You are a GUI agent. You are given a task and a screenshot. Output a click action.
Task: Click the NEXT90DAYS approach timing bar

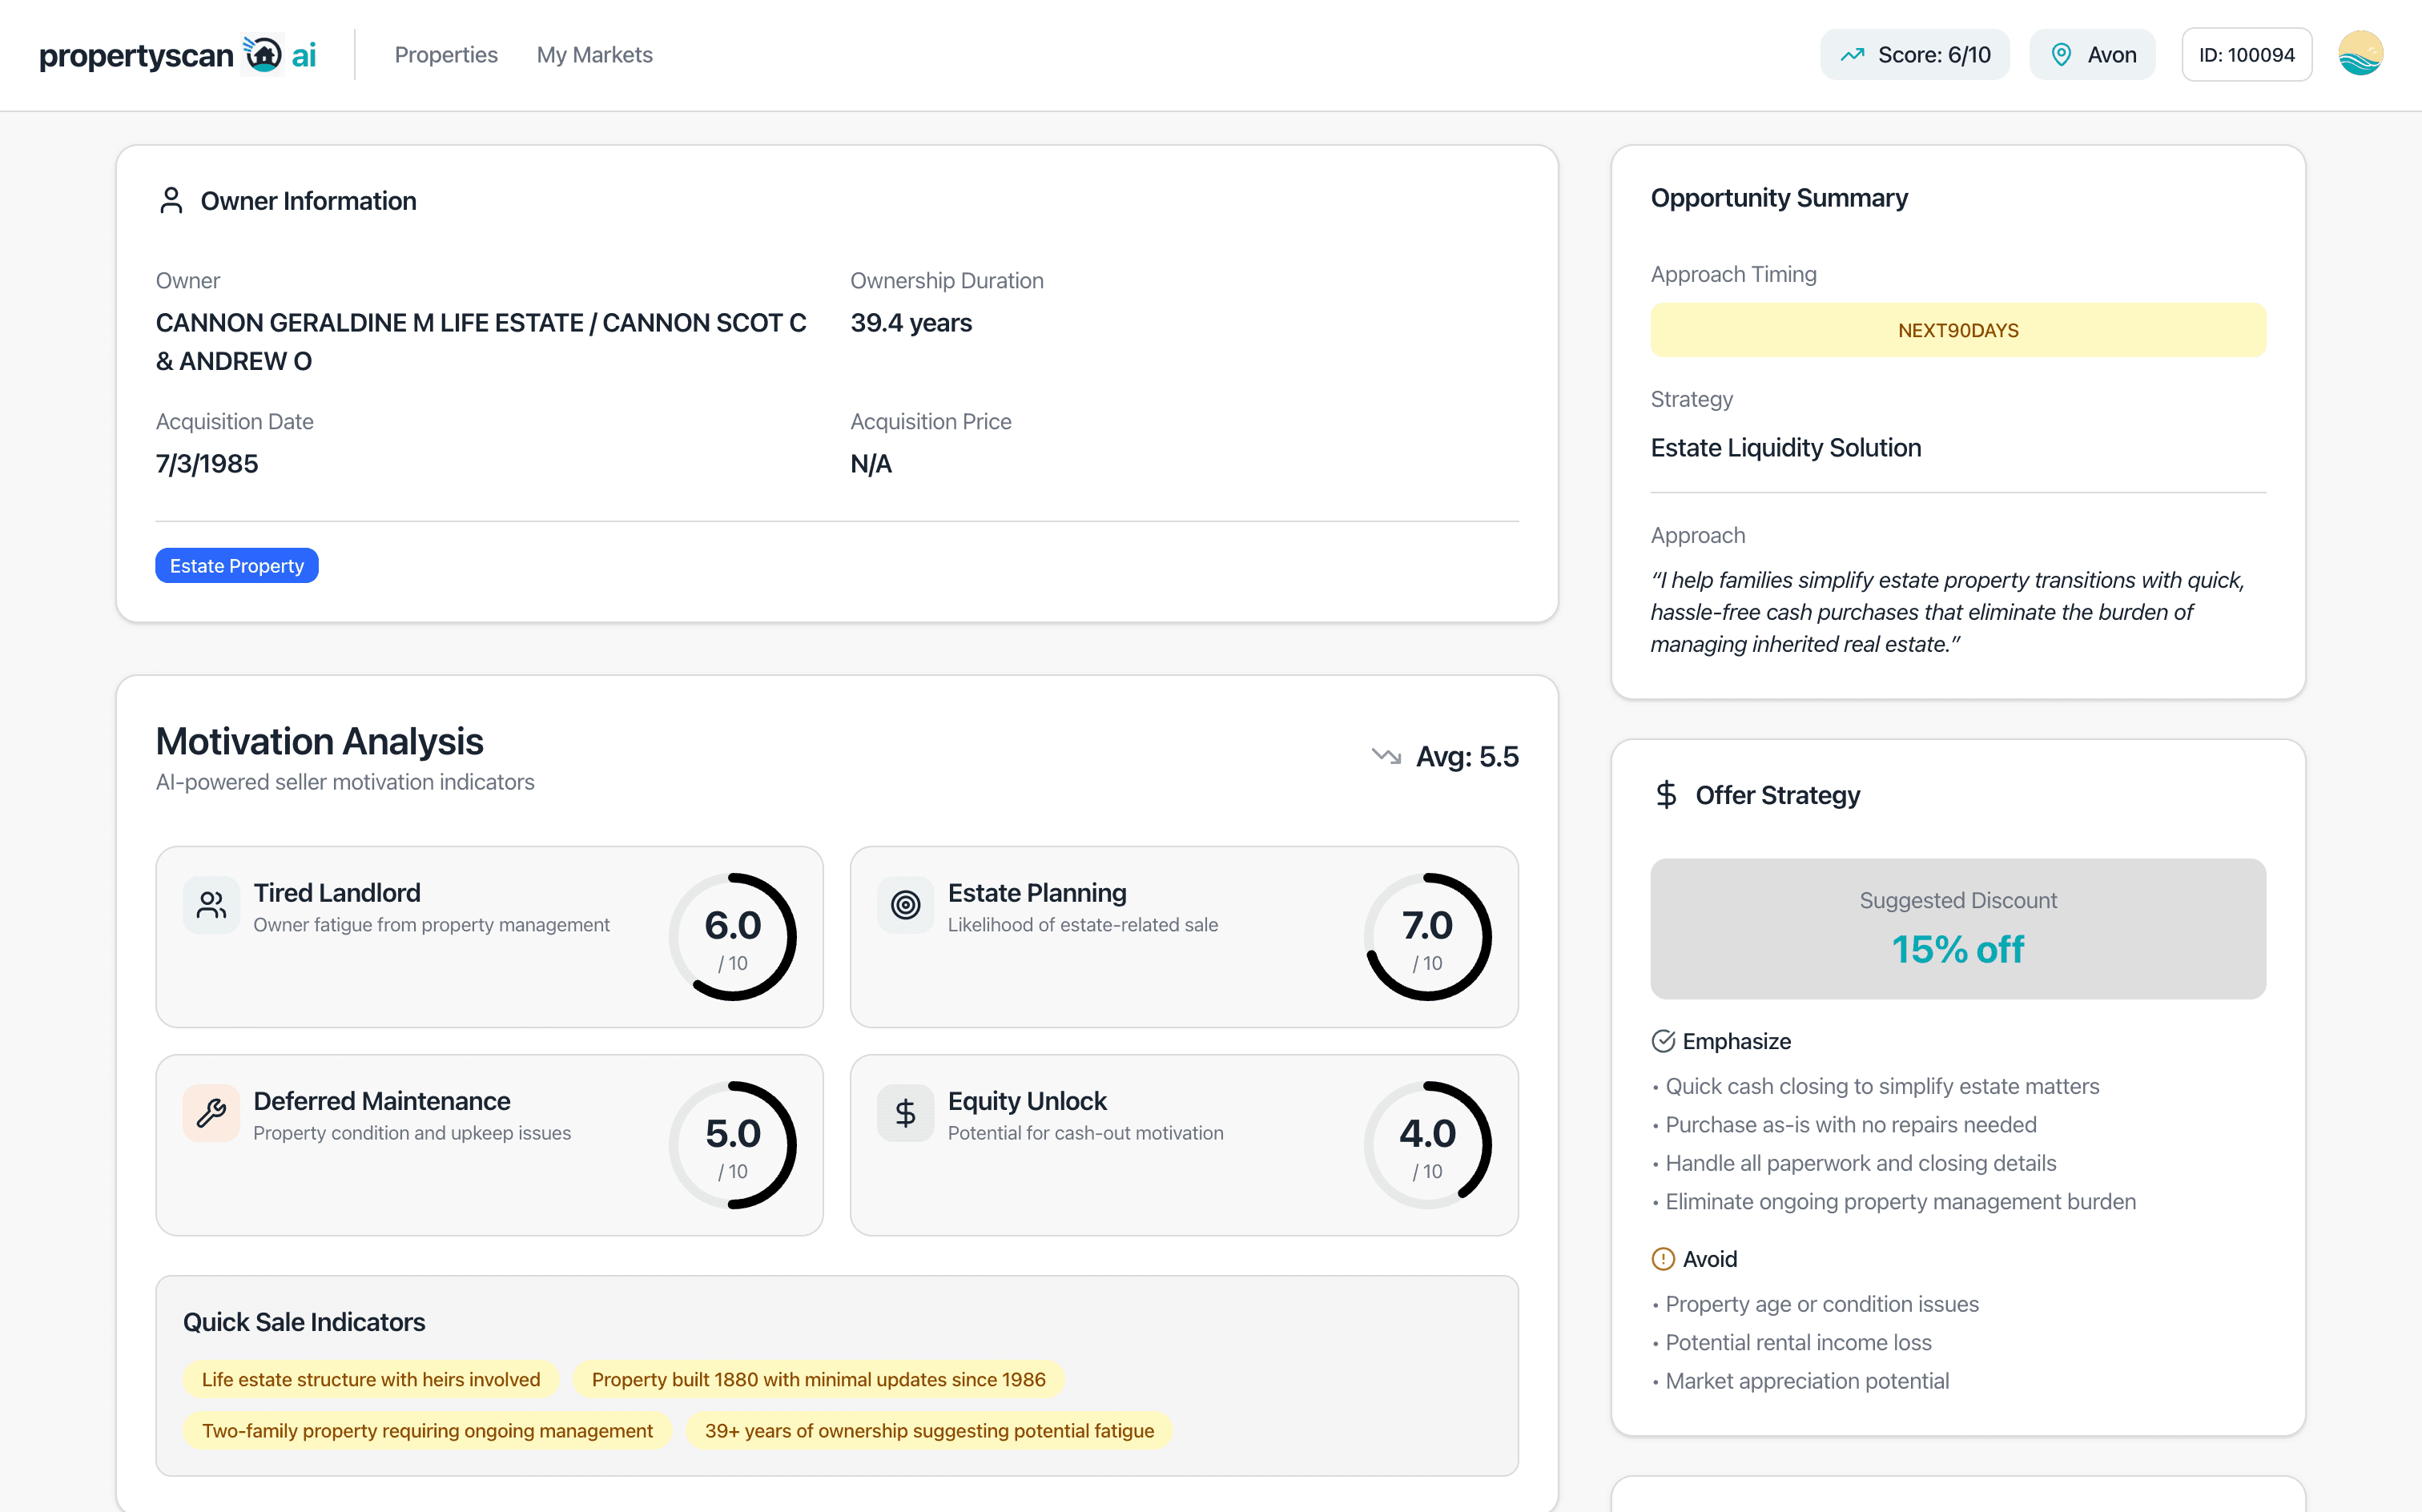(x=1958, y=330)
